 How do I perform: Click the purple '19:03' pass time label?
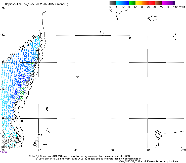coord(4,152)
